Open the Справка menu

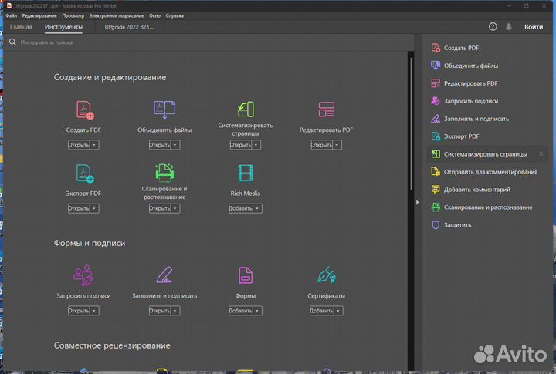tap(175, 15)
